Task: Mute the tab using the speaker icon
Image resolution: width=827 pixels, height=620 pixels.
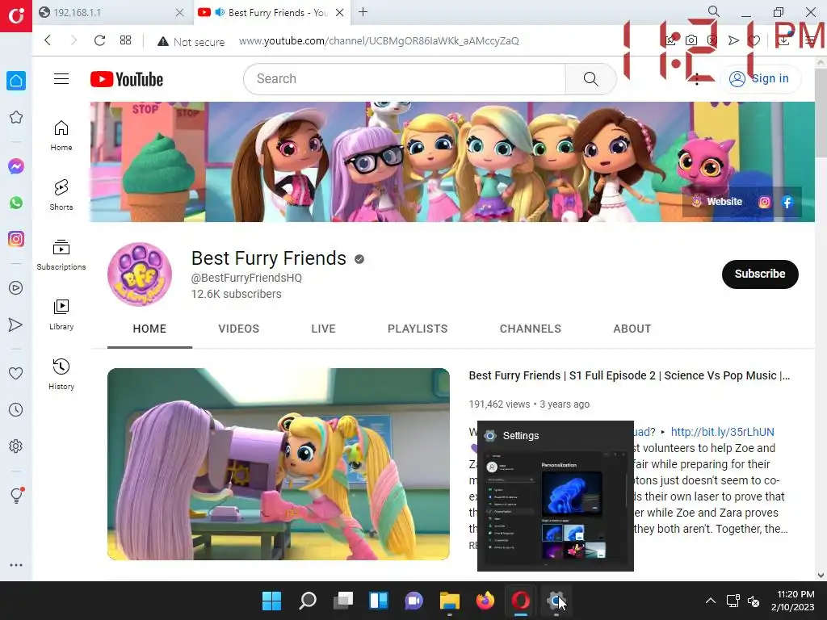Action: [220, 12]
